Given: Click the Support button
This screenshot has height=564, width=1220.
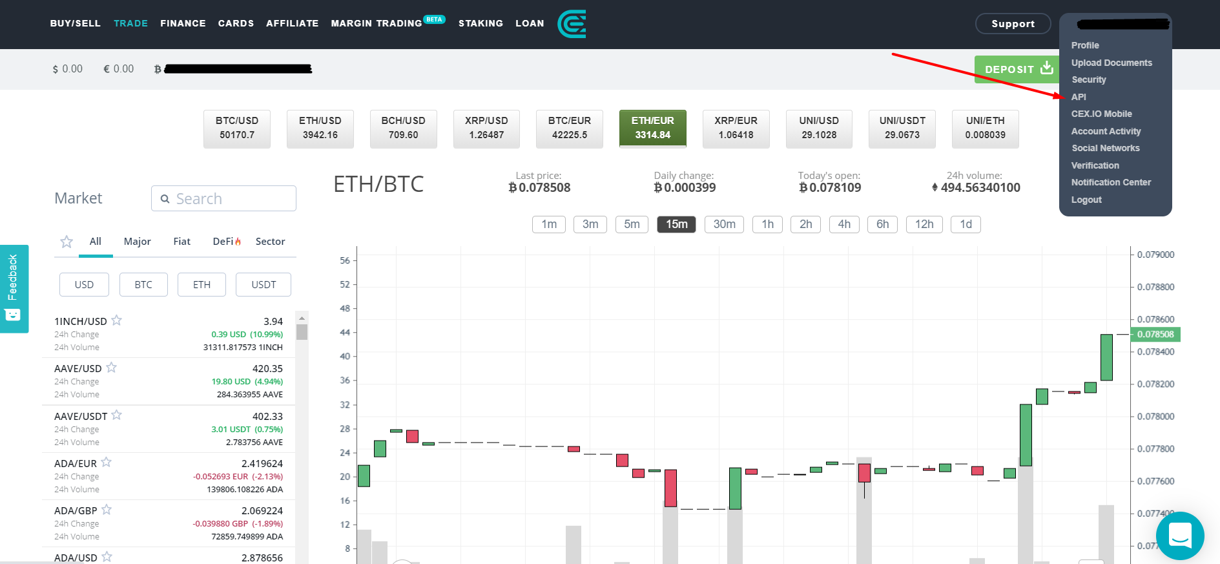Looking at the screenshot, I should 1013,24.
